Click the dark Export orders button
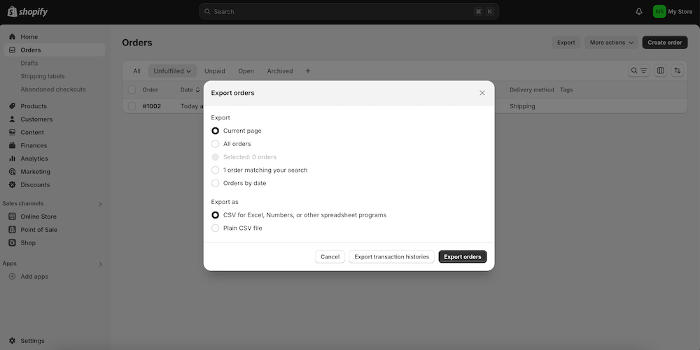This screenshot has height=350, width=700. point(463,256)
